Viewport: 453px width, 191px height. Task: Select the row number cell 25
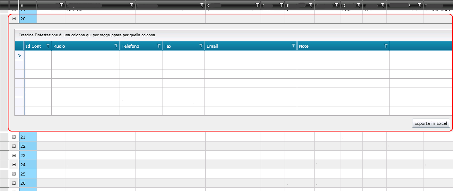tap(28, 174)
